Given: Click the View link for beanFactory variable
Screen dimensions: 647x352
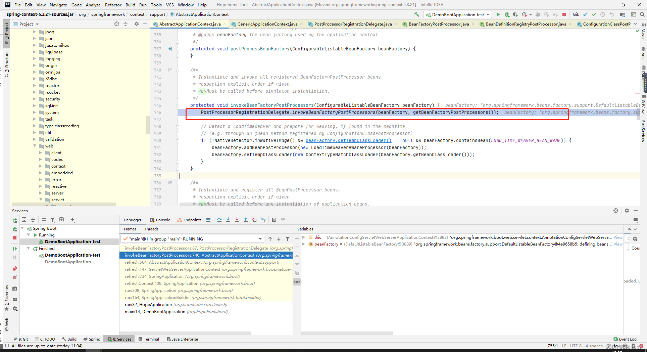Looking at the screenshot, I should click(x=618, y=244).
